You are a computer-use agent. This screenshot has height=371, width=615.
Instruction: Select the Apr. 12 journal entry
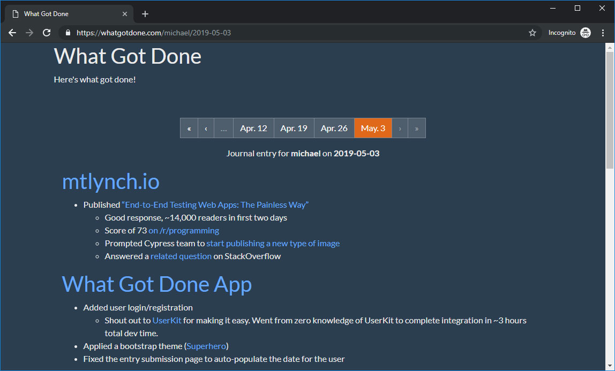[x=253, y=128]
